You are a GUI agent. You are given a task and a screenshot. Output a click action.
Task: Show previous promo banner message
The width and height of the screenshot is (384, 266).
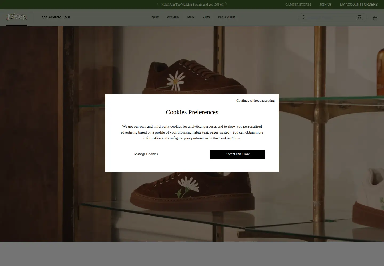pos(158,4)
